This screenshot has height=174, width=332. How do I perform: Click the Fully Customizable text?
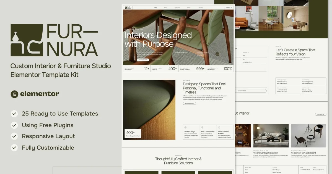pos(48,148)
